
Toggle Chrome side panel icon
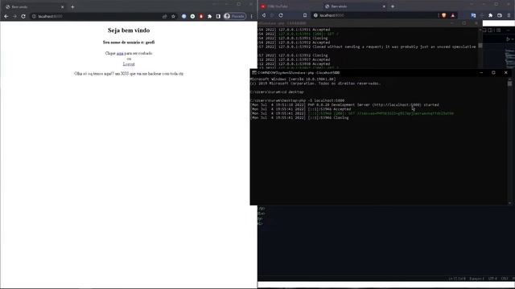218,16
